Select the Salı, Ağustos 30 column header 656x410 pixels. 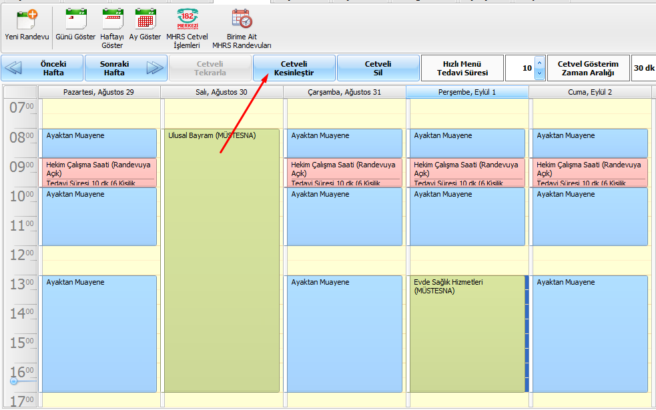(222, 92)
